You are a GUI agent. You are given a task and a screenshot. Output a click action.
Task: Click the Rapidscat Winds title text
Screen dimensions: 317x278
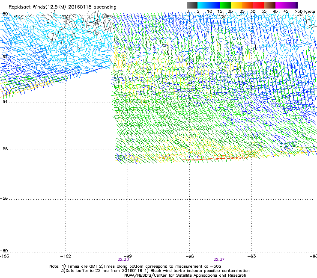pos(63,7)
